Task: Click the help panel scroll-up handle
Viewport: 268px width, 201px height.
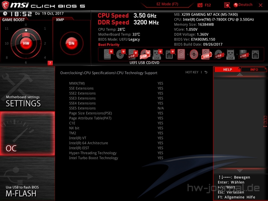Action: (240, 74)
